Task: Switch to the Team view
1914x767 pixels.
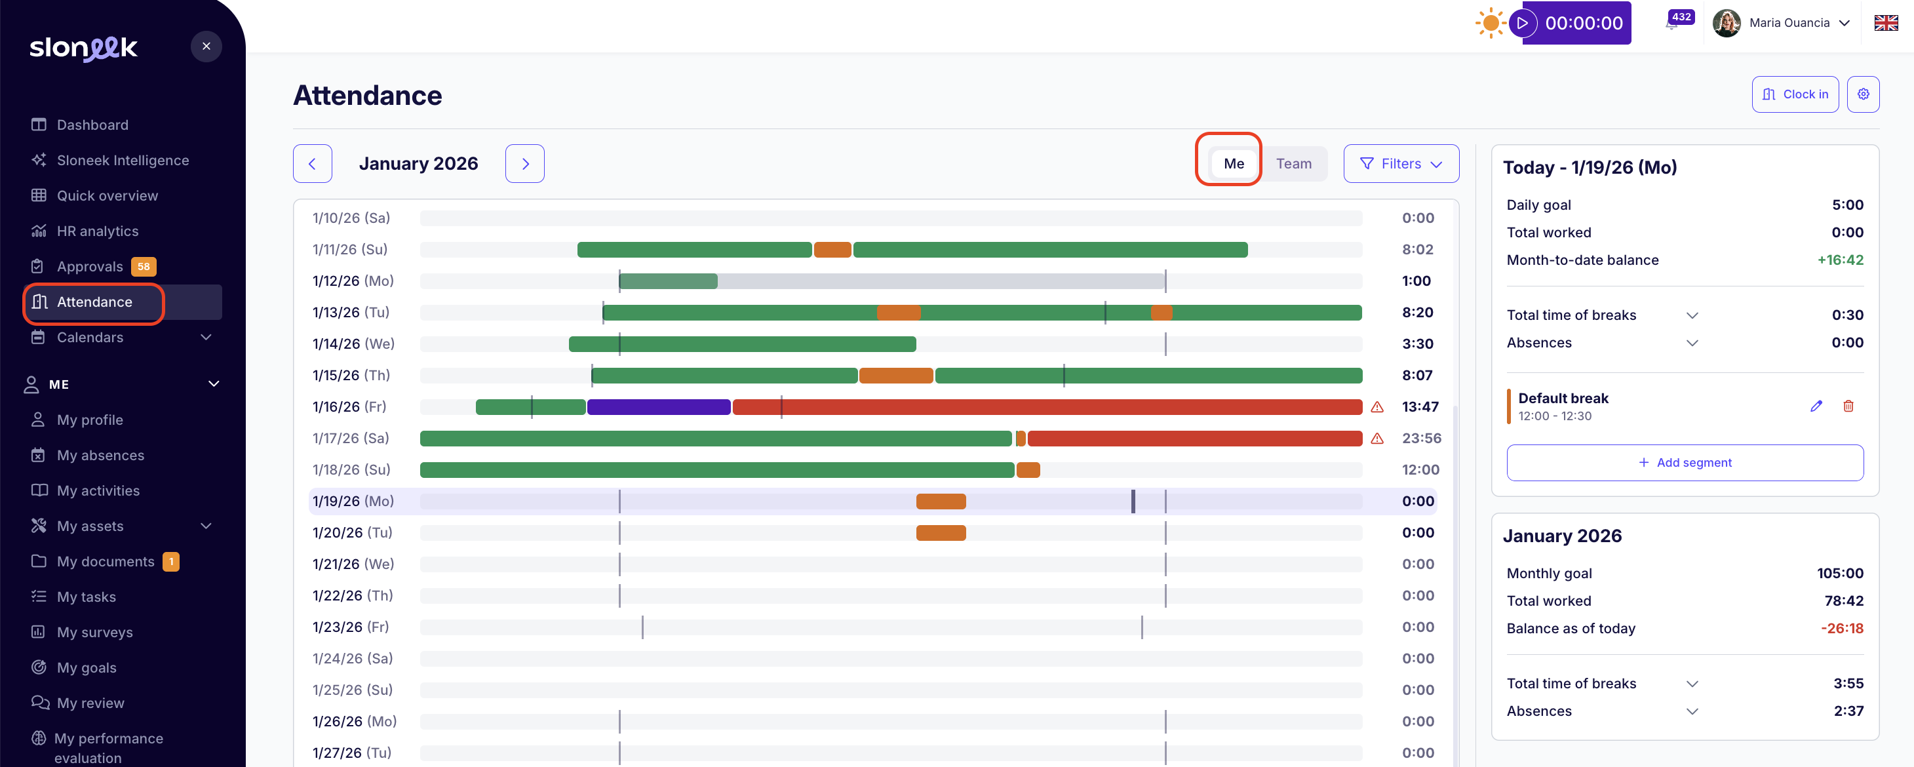Action: point(1293,163)
